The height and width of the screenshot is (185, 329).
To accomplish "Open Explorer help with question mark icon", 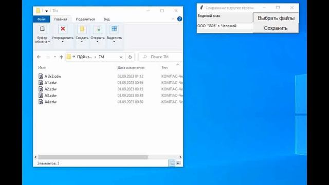I will 179,19.
